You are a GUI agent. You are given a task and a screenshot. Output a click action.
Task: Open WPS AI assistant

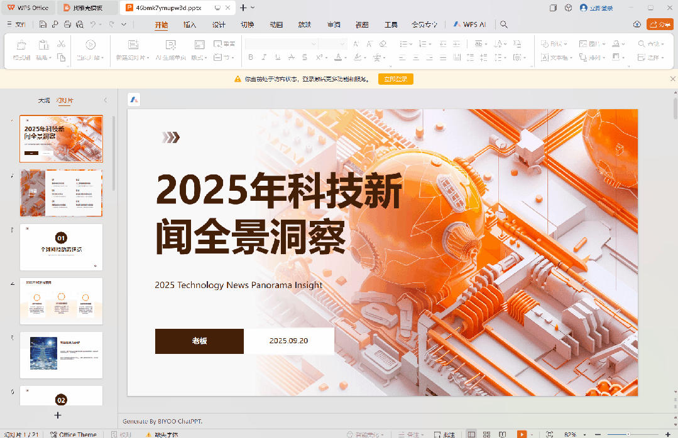[x=473, y=24]
